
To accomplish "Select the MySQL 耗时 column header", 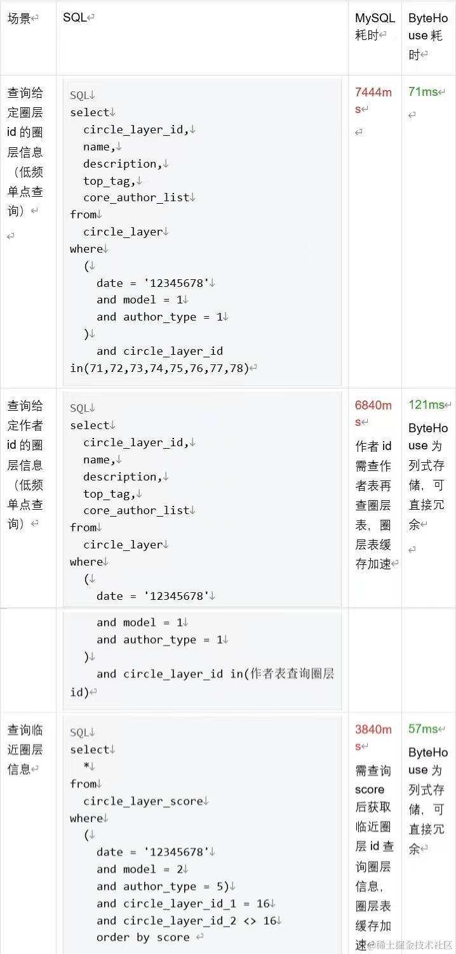I will click(374, 27).
